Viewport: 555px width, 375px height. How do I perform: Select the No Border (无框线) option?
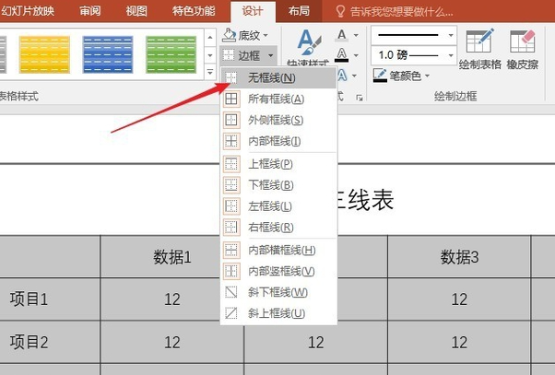click(x=278, y=77)
